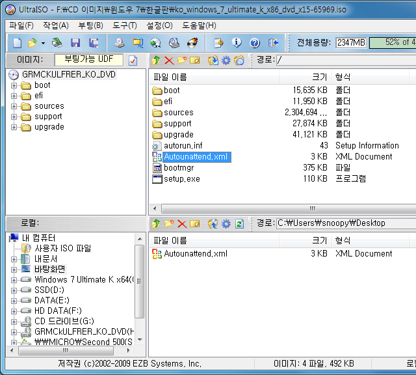The width and height of the screenshot is (416, 375).
Task: Open the 작업(A) menu
Action: point(56,25)
